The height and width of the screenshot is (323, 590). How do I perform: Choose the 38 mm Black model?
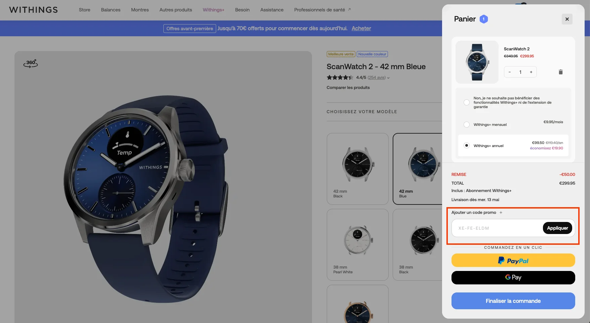tap(418, 244)
